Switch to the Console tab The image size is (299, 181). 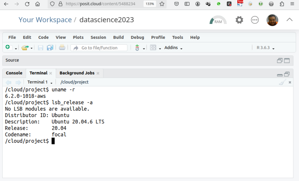pos(14,73)
